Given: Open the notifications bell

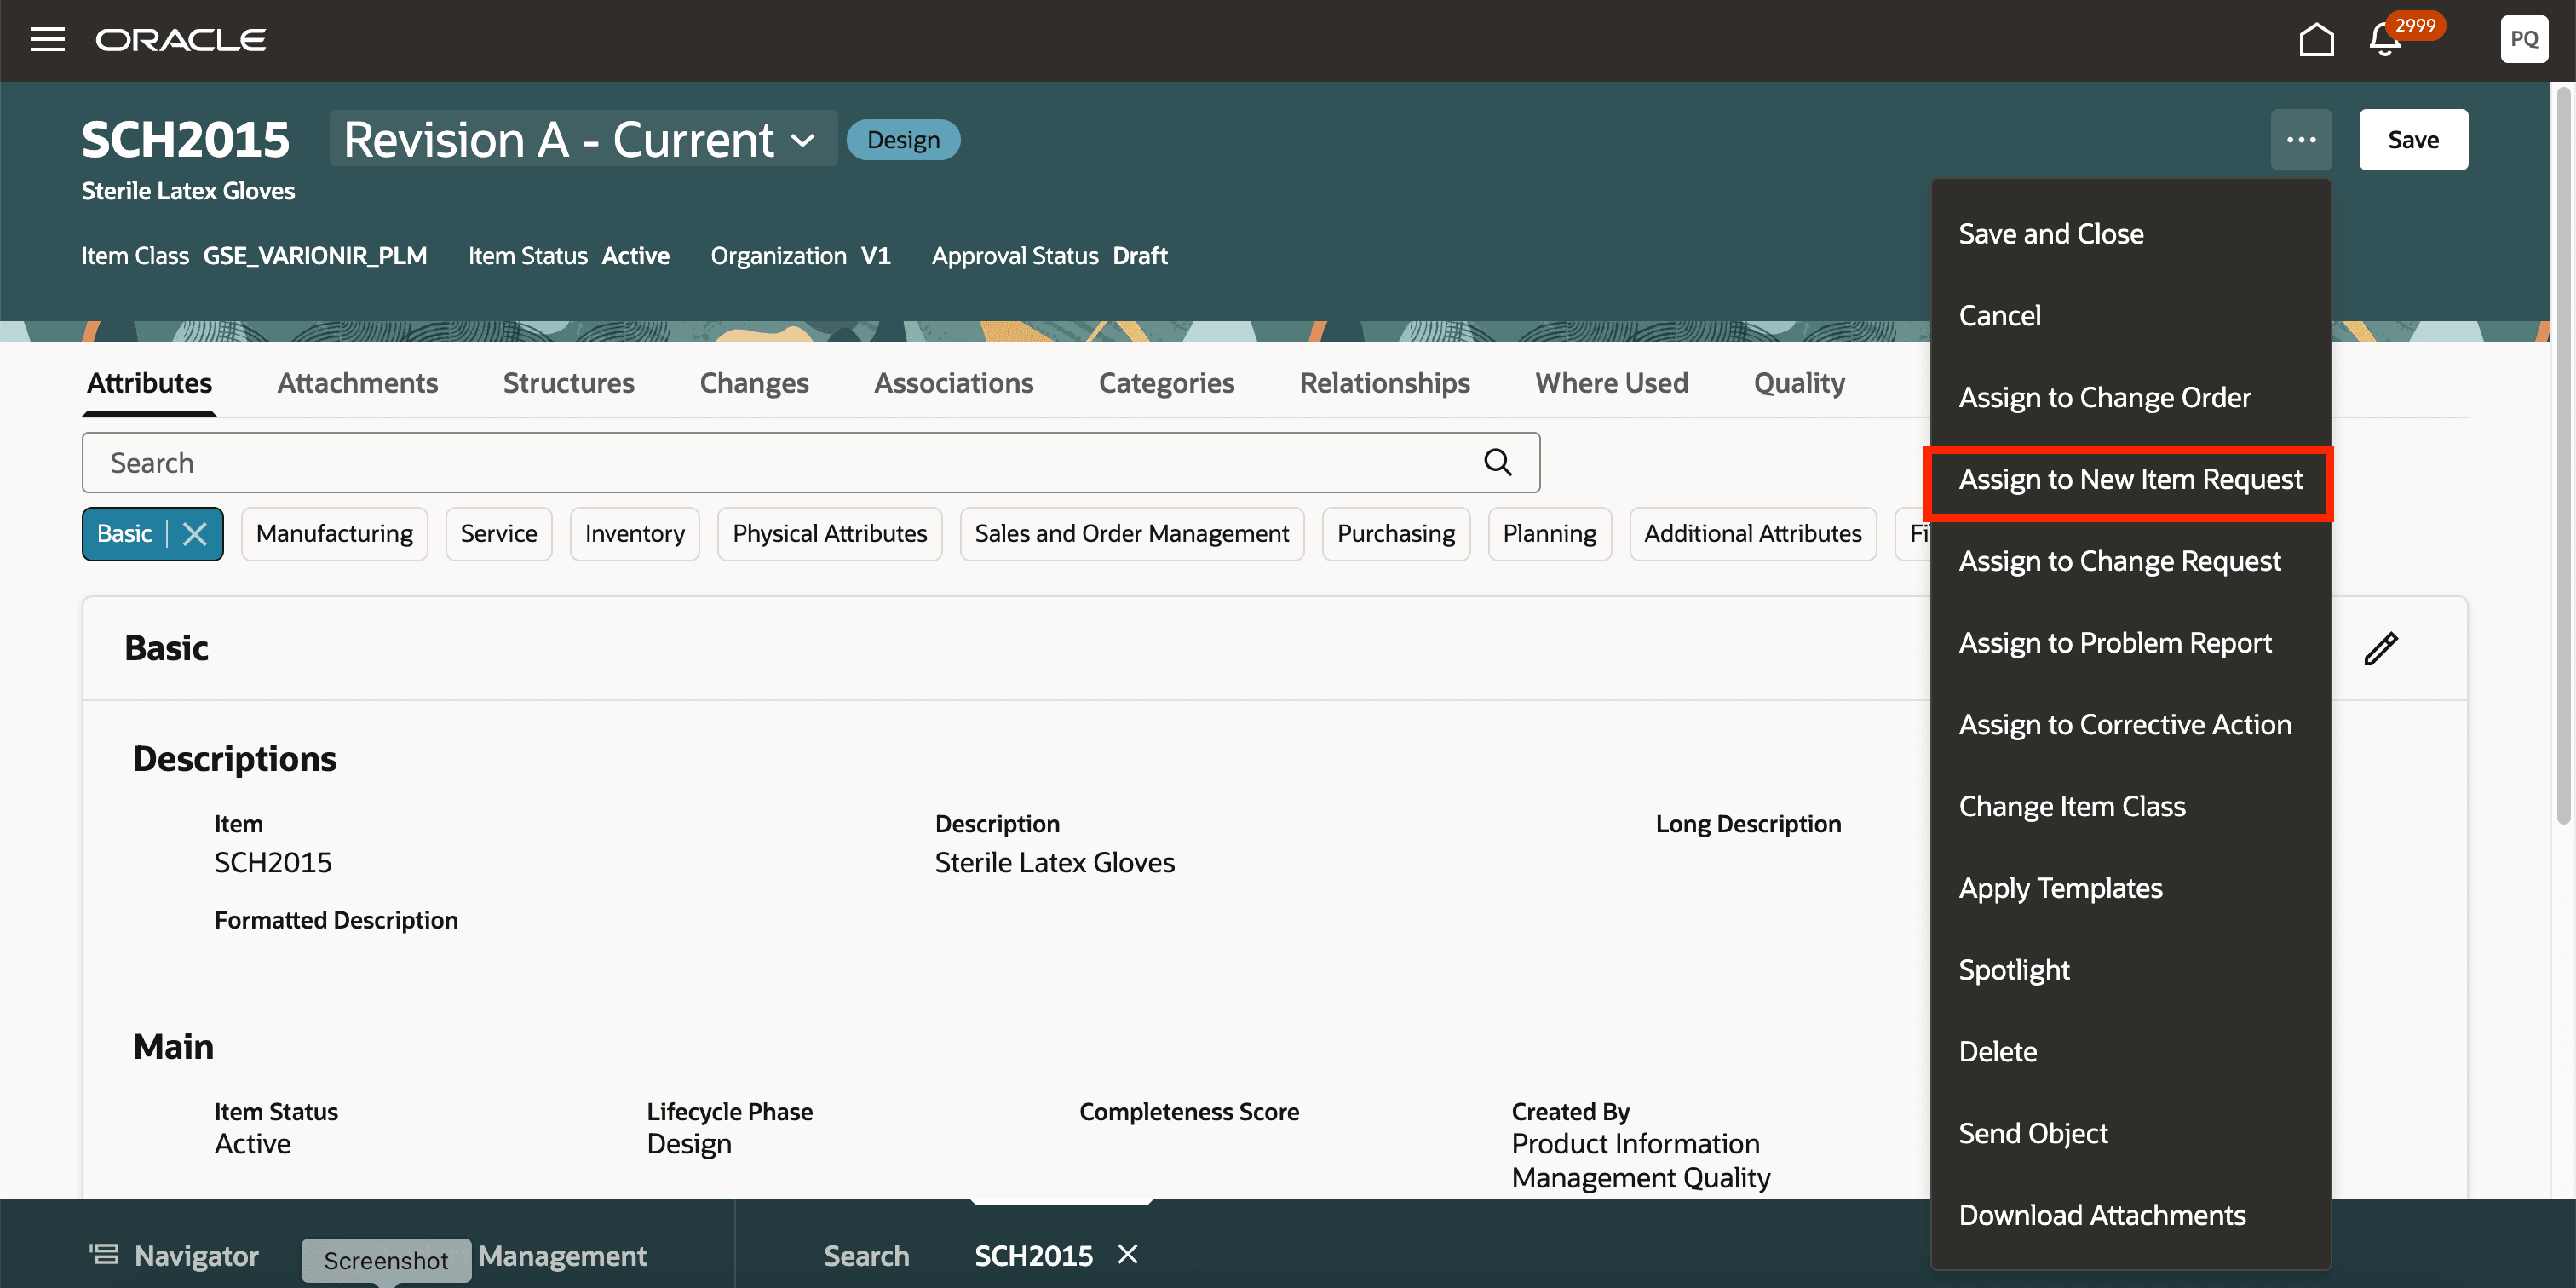Looking at the screenshot, I should (x=2384, y=41).
